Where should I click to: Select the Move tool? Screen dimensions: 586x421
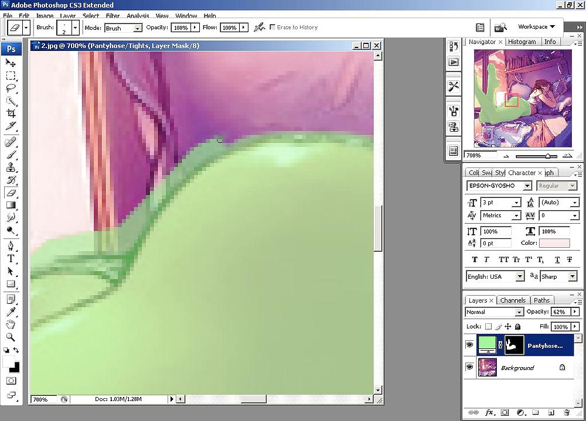(11, 63)
